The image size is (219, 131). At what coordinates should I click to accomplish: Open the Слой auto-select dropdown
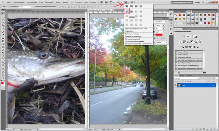pos(25,6)
